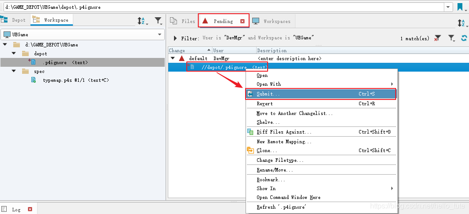Close the Log tab
Screen dimensions: 469x214
click(x=30, y=209)
